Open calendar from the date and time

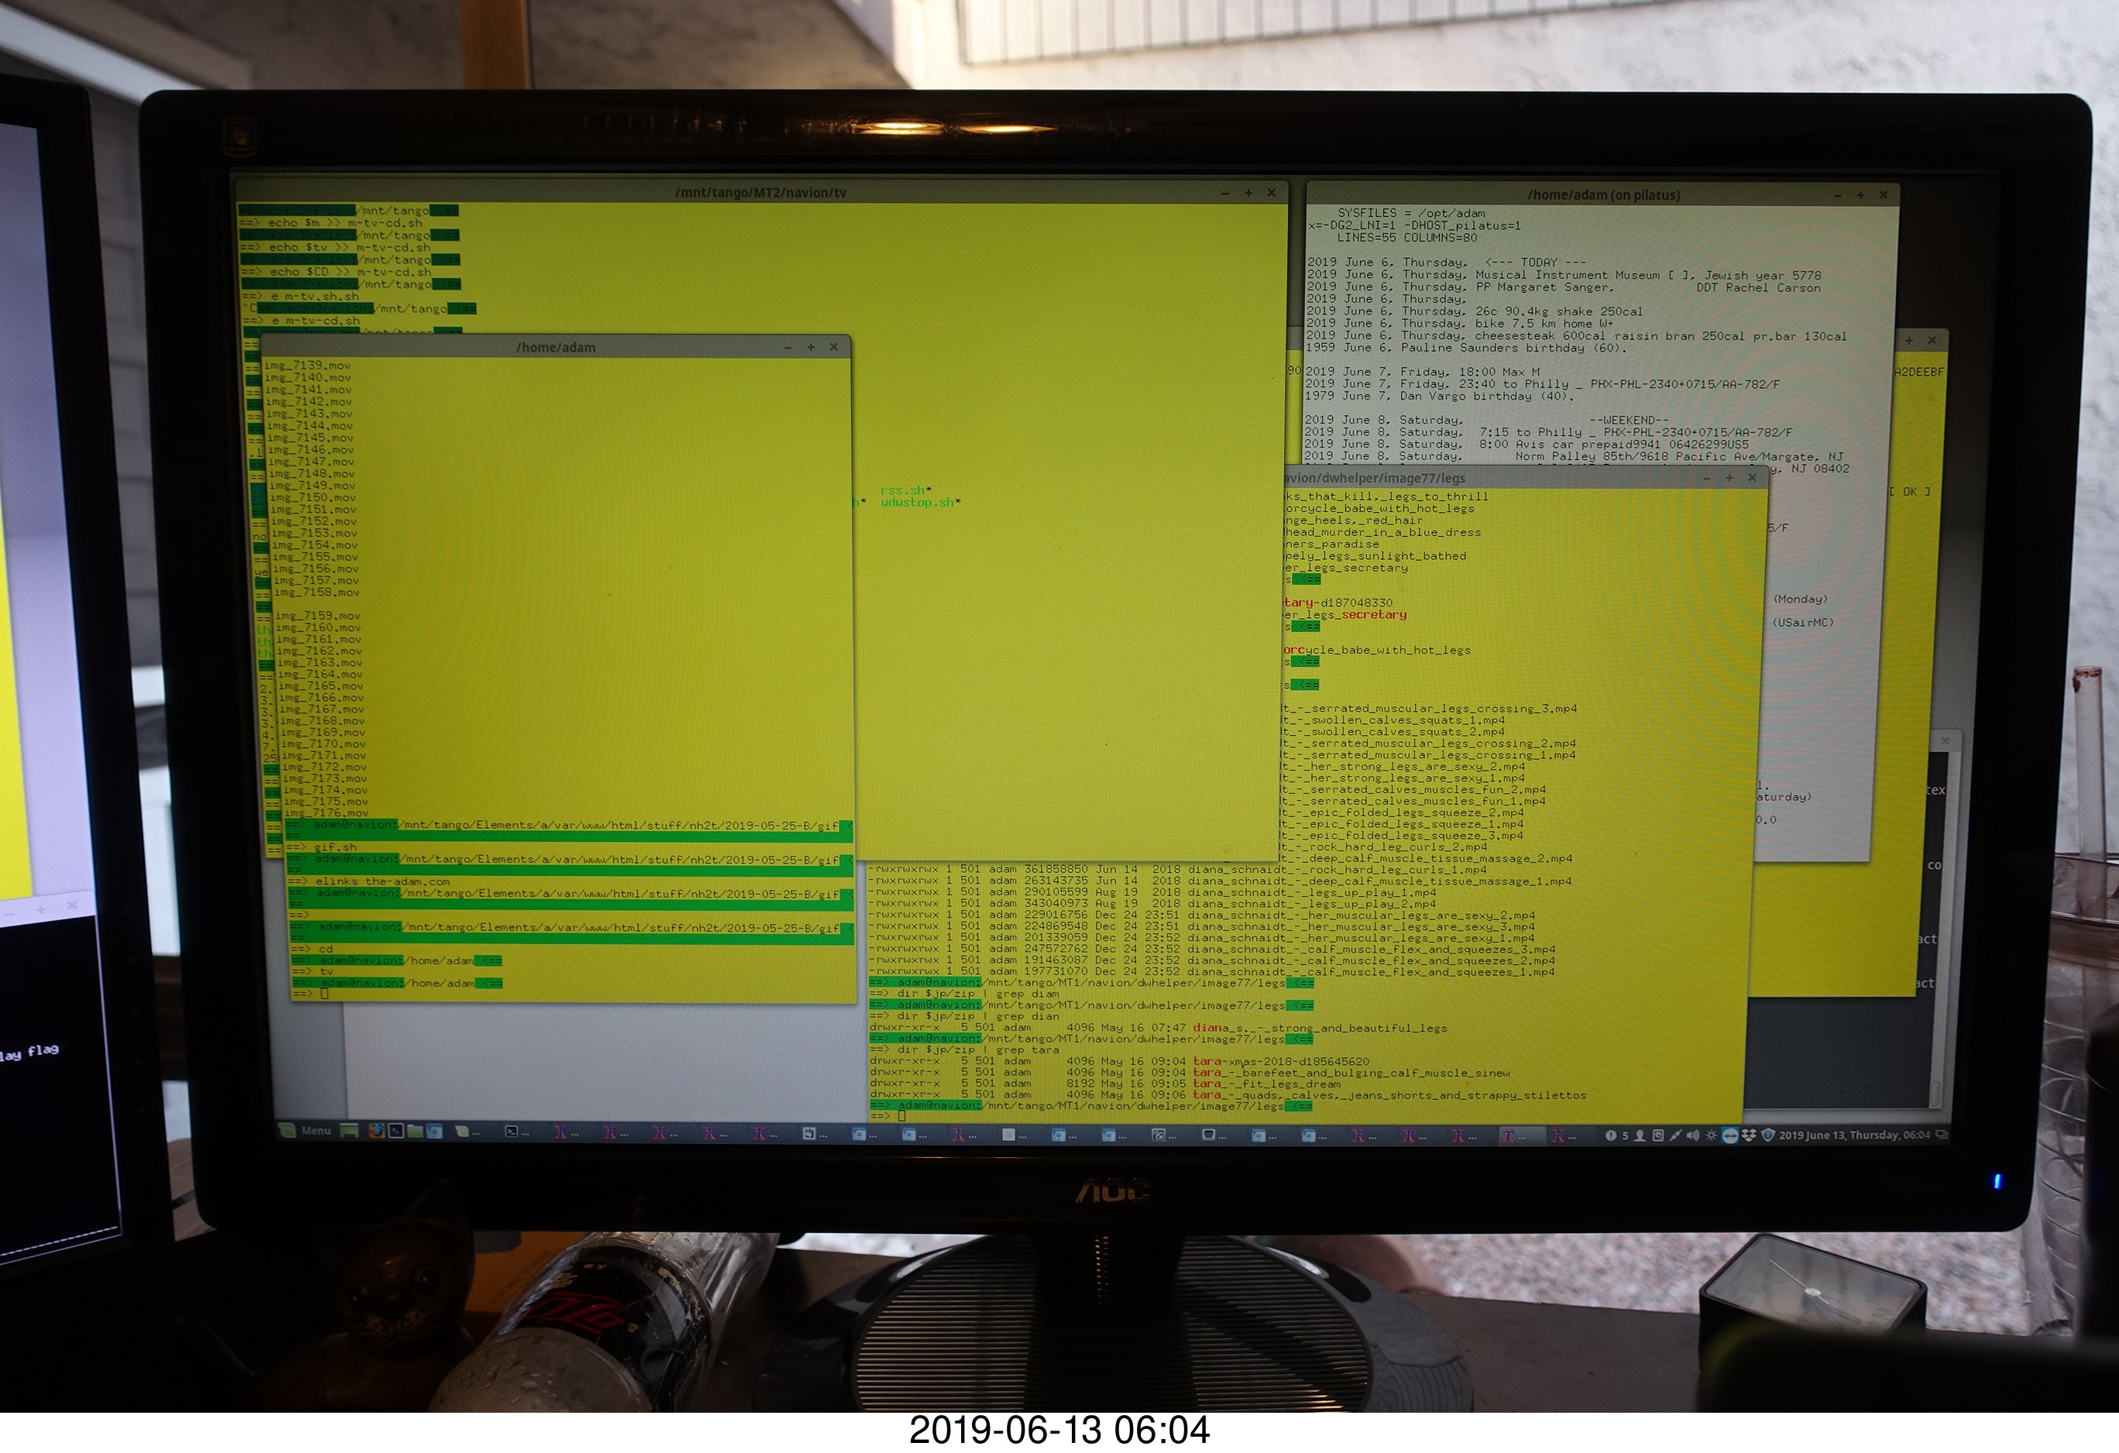1853,1135
